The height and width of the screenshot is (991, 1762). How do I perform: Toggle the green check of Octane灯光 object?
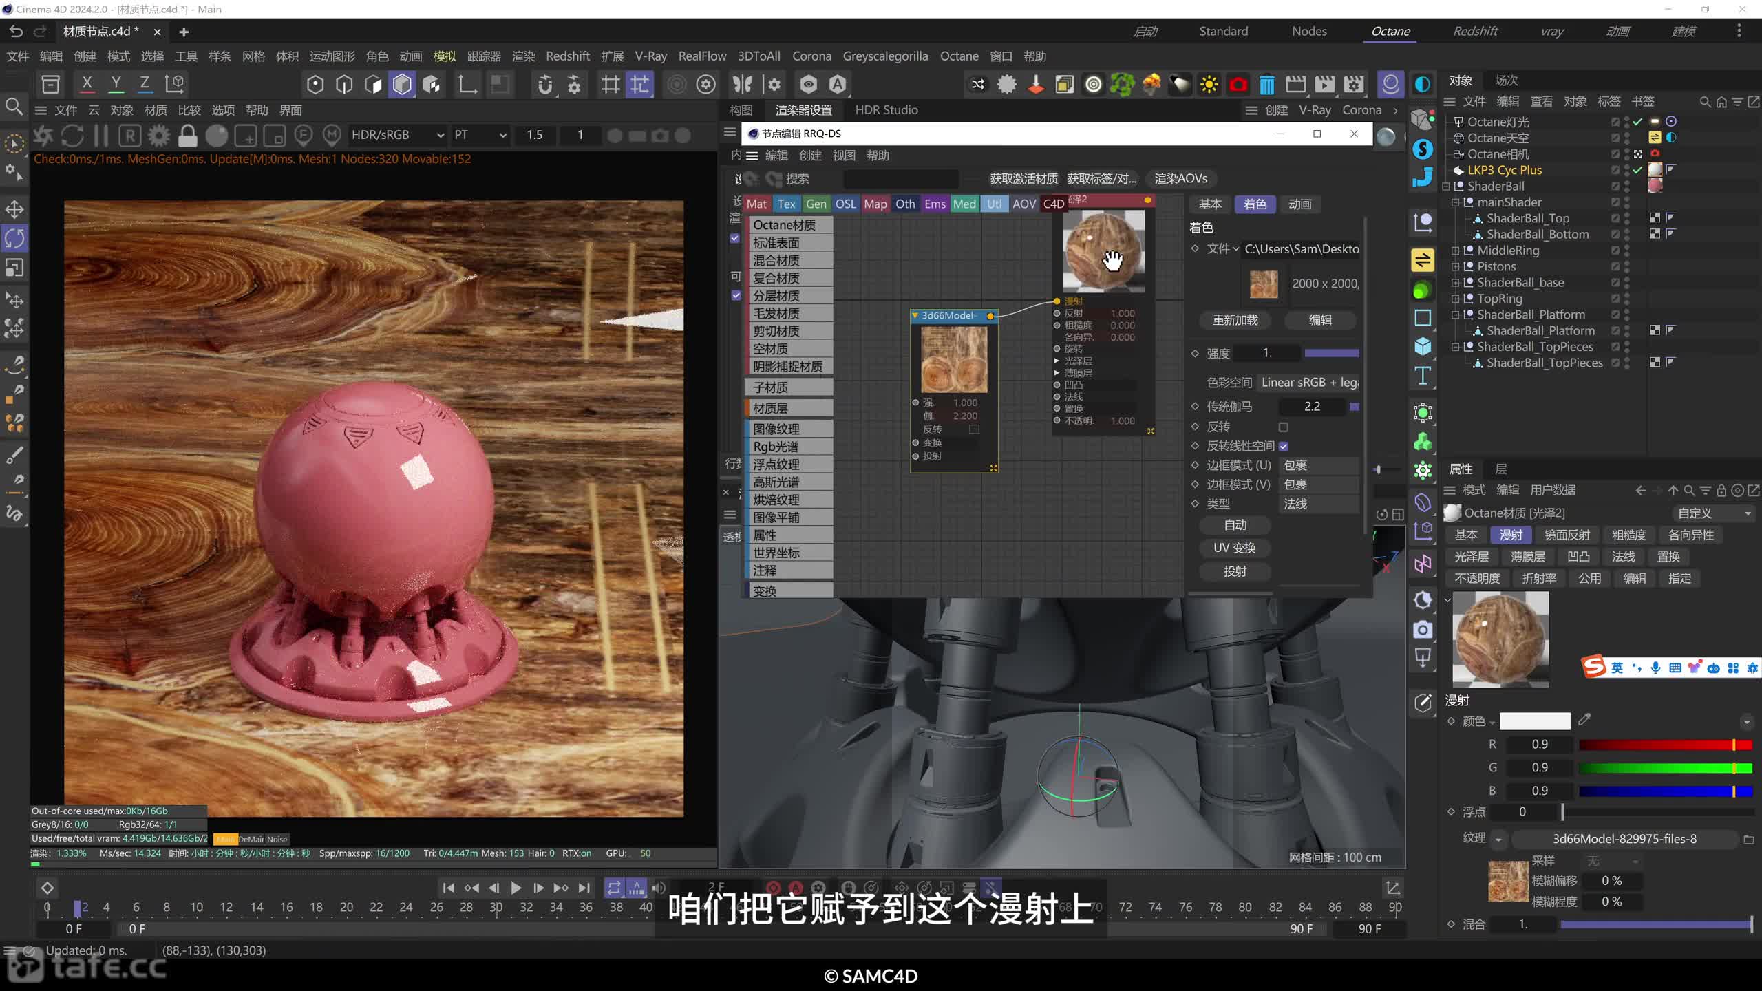(1637, 122)
